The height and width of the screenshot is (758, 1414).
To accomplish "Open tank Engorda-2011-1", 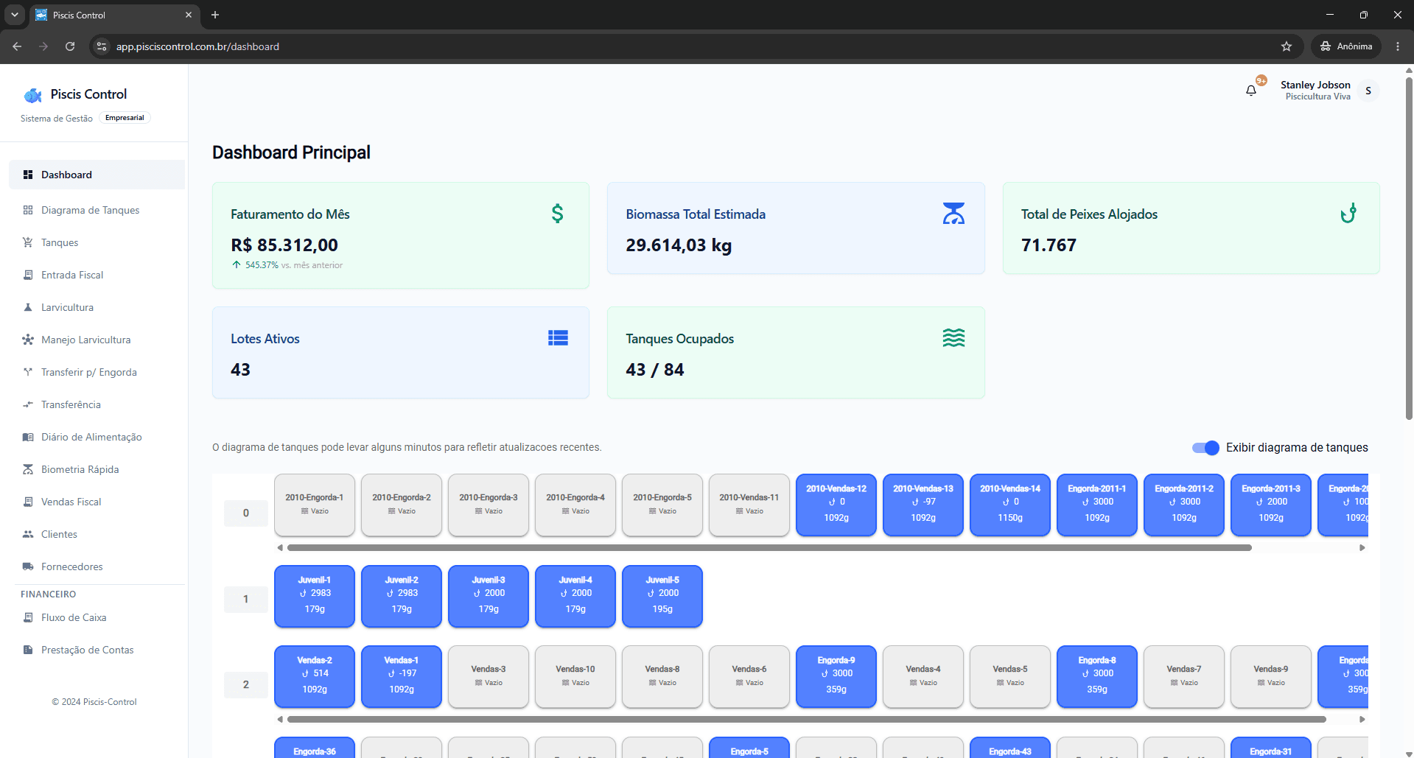I will pos(1097,505).
